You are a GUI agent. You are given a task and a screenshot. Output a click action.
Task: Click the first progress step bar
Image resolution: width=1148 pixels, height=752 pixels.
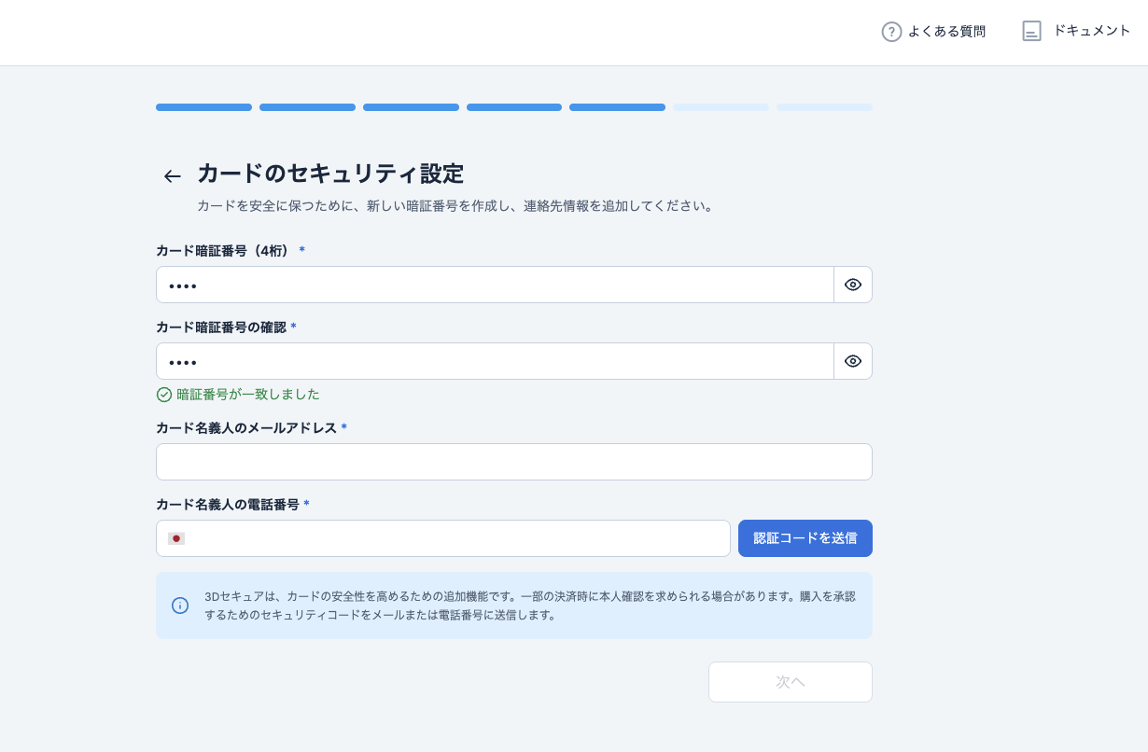point(203,107)
